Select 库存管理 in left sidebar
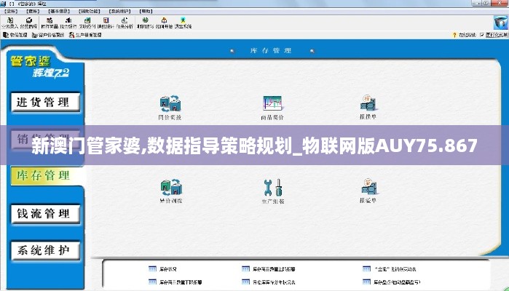The height and width of the screenshot is (291, 509). 45,175
